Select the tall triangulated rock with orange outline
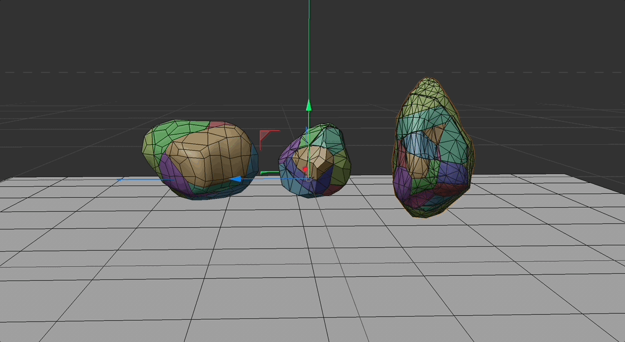Screen dimensions: 625x342 [433, 148]
